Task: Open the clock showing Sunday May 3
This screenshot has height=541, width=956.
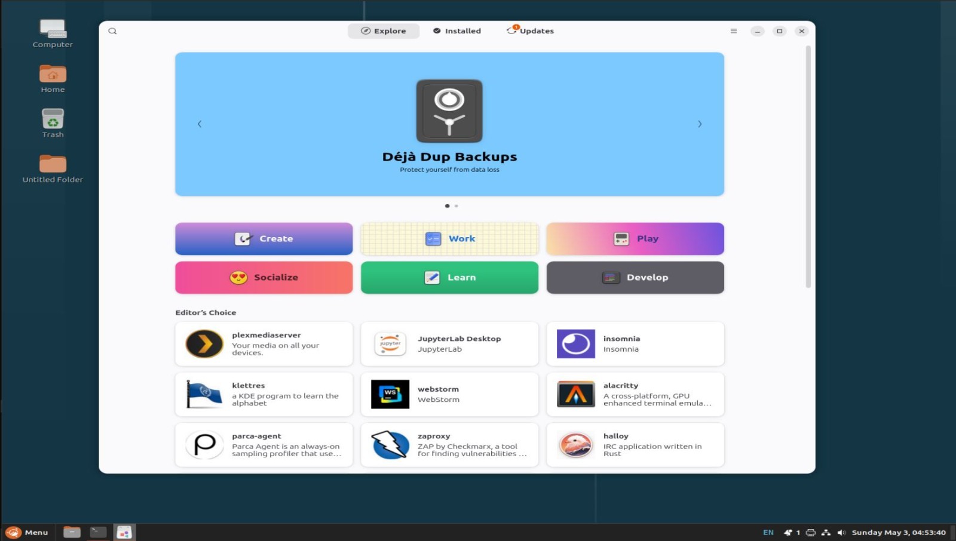Action: coord(899,533)
